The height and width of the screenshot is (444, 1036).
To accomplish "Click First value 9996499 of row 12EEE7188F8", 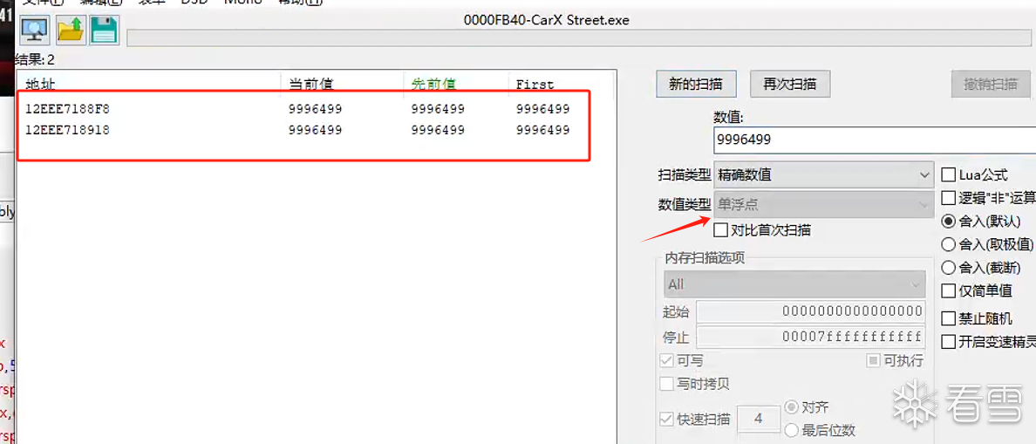I will (542, 108).
